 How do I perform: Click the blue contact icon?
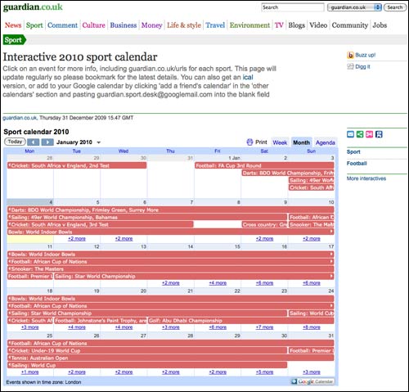[379, 134]
